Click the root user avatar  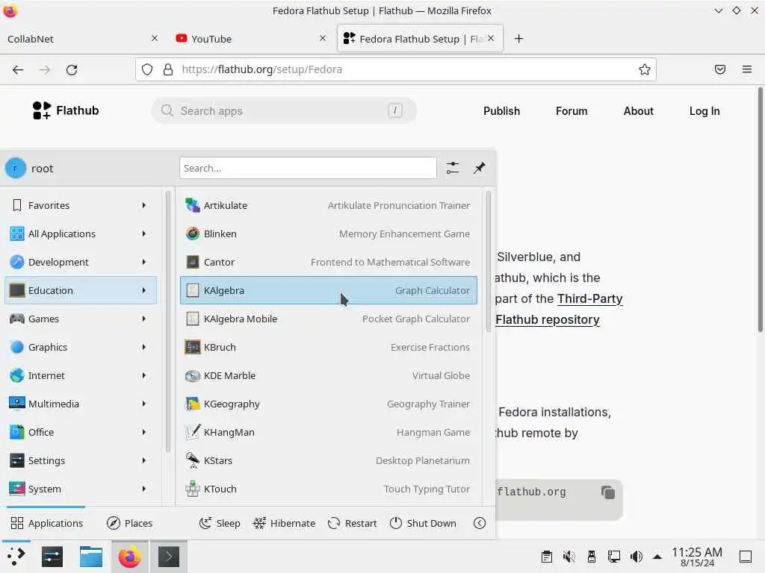pos(16,168)
